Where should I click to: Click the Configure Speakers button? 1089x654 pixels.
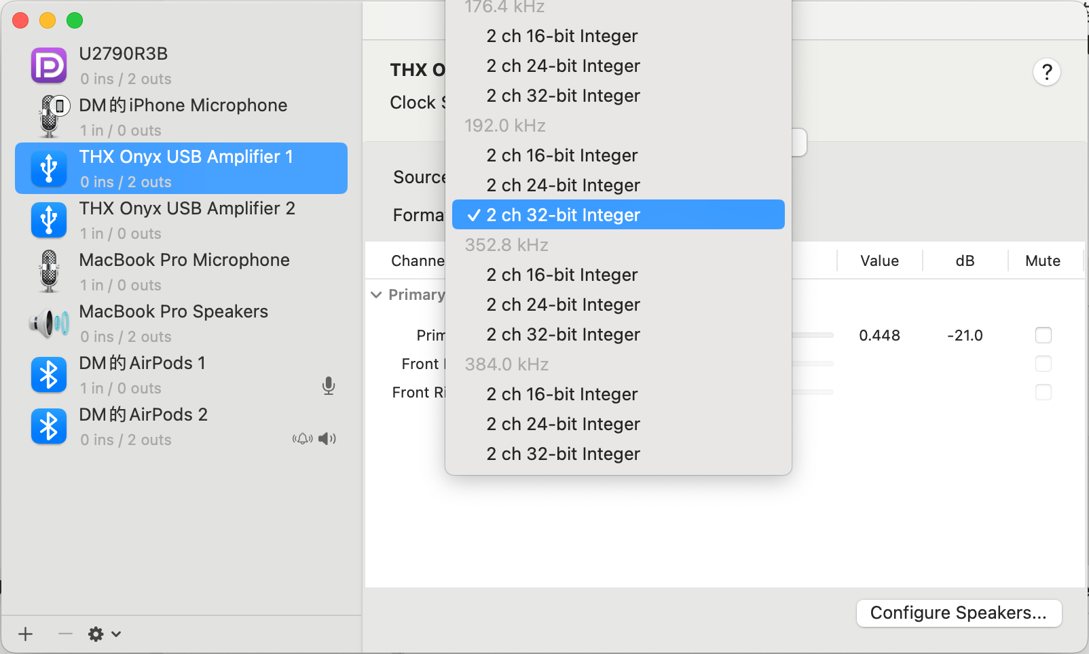pyautogui.click(x=959, y=613)
